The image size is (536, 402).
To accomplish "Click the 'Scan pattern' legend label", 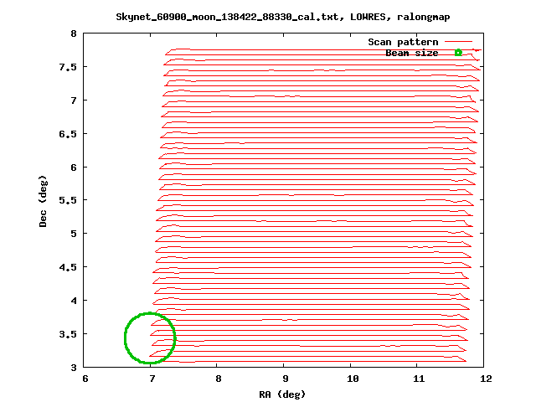I will click(x=403, y=42).
